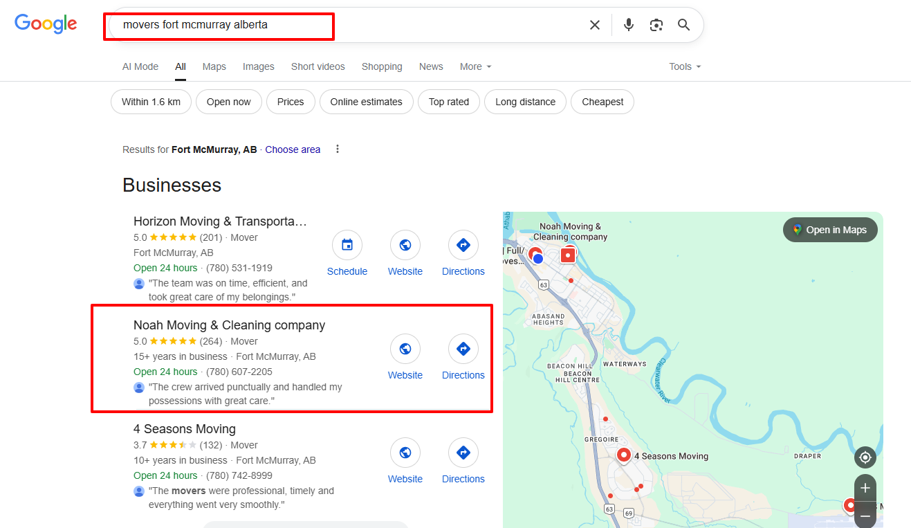Open Schedule icon for Horizon Moving

[347, 245]
